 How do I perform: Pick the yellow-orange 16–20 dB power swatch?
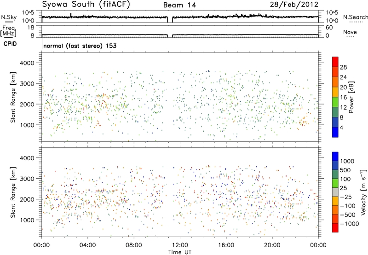pyautogui.click(x=335, y=92)
